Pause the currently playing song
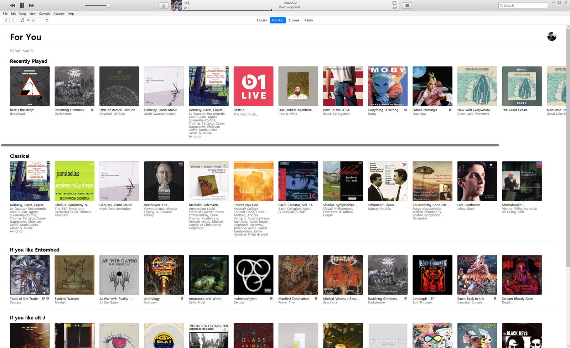This screenshot has width=570, height=348. pyautogui.click(x=22, y=5)
